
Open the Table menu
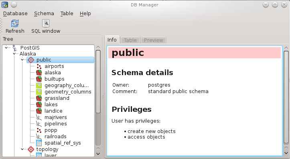click(x=67, y=14)
